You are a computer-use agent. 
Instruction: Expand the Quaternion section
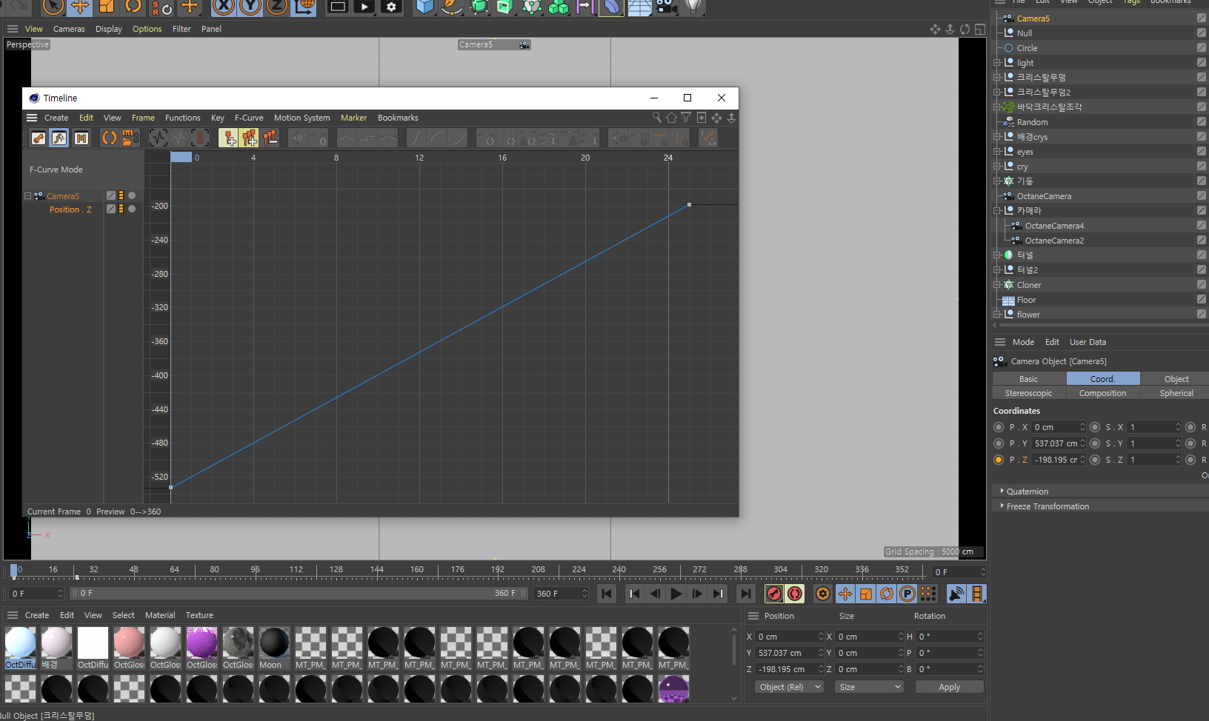pyautogui.click(x=1002, y=491)
